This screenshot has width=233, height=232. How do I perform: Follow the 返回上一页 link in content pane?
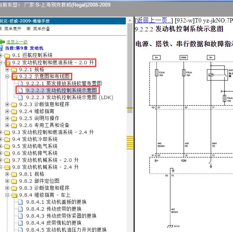click(154, 20)
